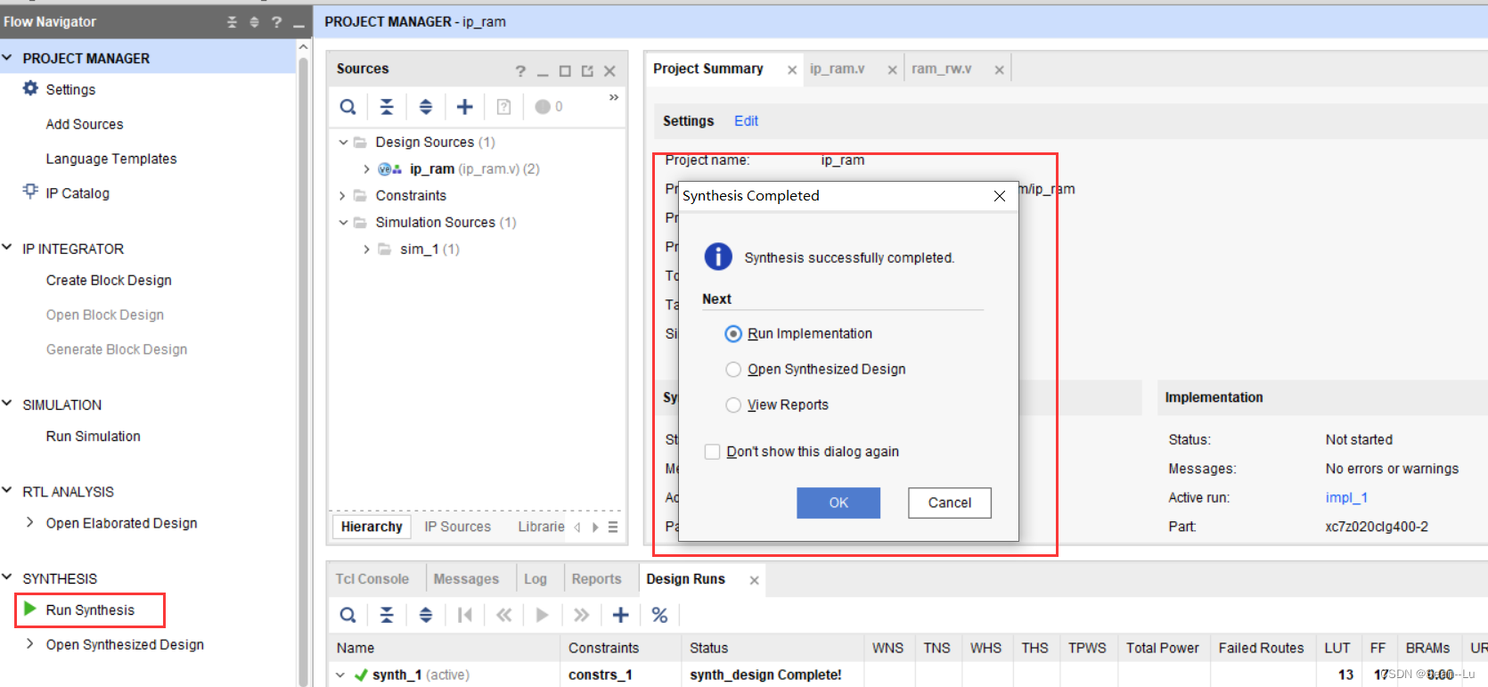Click Add Sources in Flow Navigator
1488x687 pixels.
tap(85, 124)
